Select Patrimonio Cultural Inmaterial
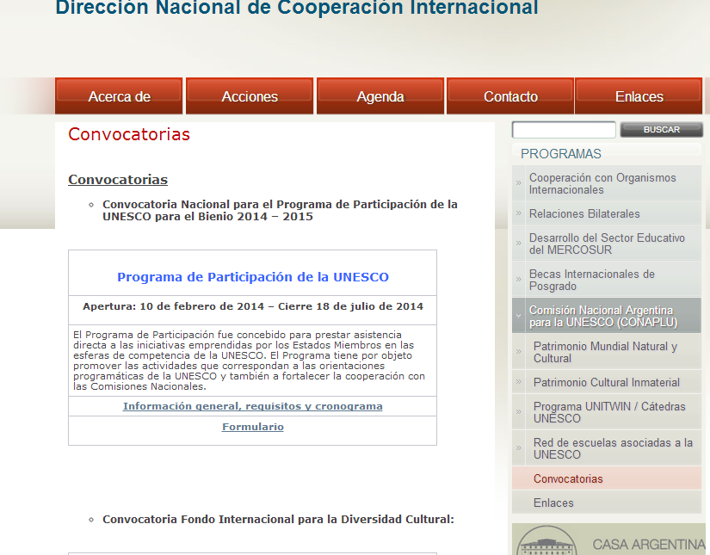 point(606,382)
